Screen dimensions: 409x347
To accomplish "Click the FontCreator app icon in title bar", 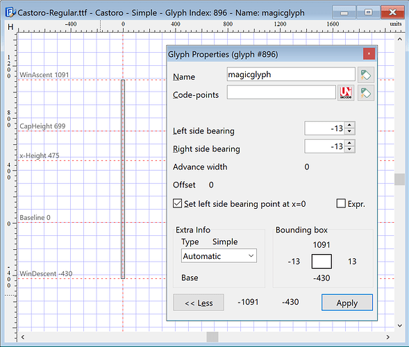I will pyautogui.click(x=10, y=12).
